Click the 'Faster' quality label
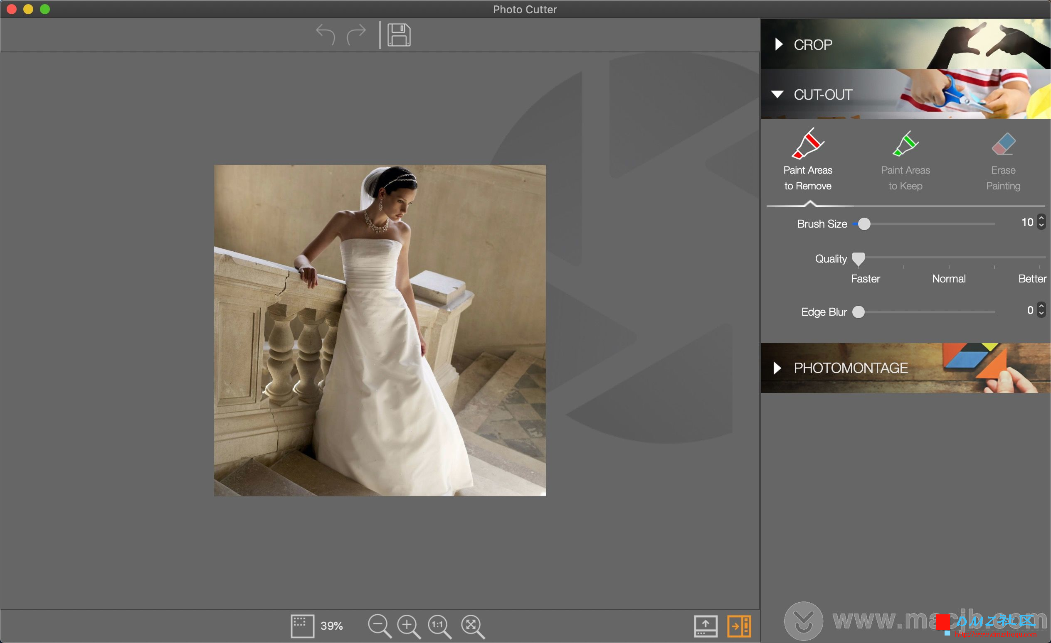The image size is (1051, 643). point(866,279)
